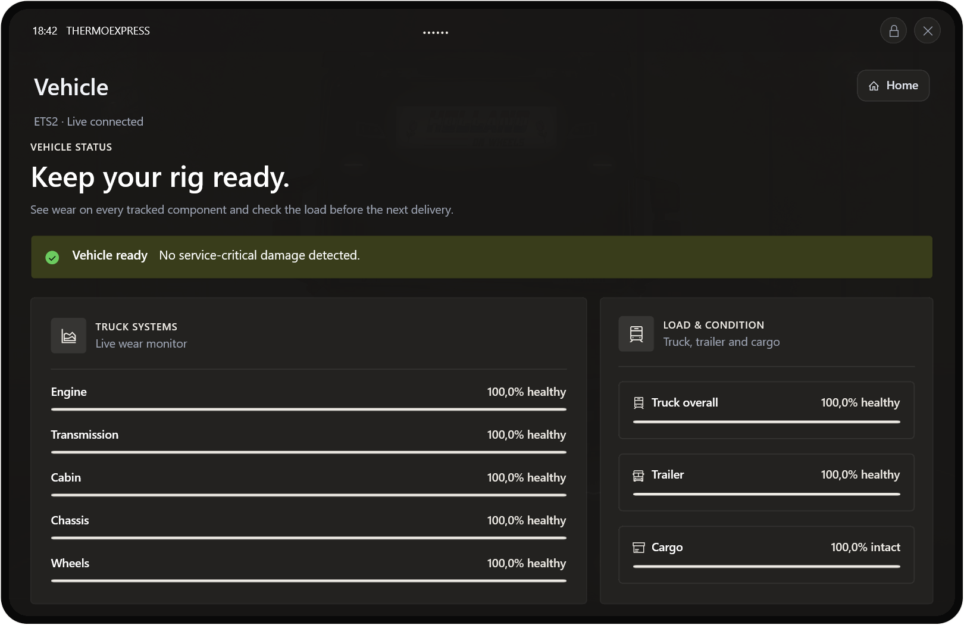
Task: Click the six-dot drag handle at top
Action: tap(436, 33)
